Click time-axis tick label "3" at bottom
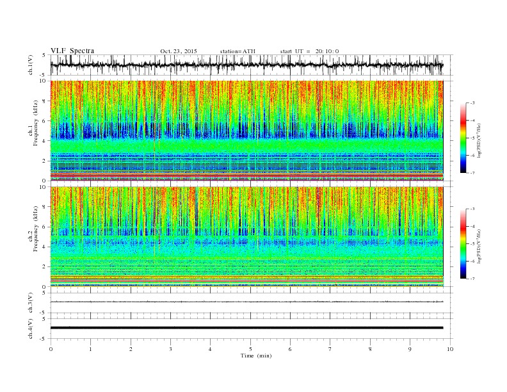 [x=170, y=349]
